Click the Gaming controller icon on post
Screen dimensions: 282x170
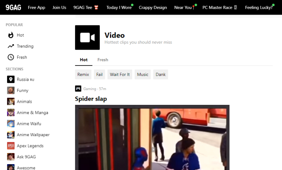pos(78,89)
